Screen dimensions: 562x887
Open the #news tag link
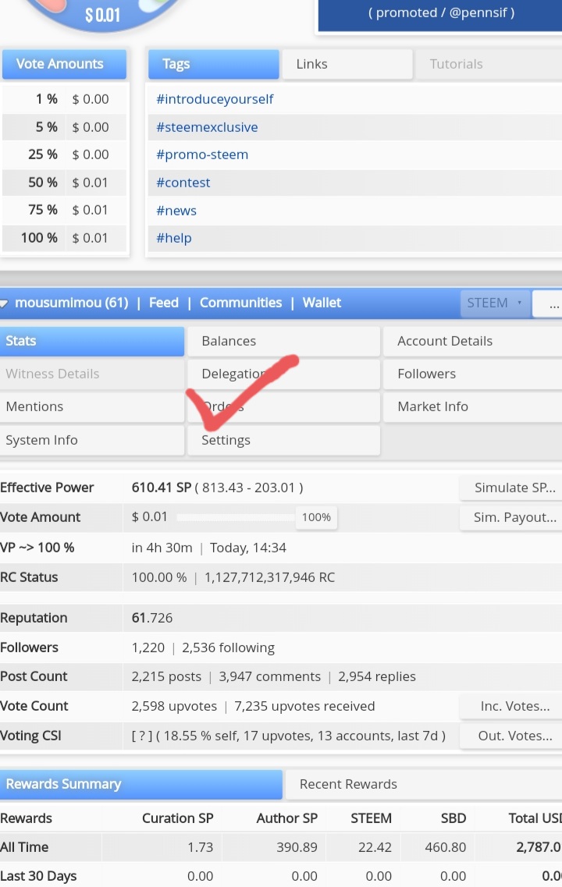176,211
